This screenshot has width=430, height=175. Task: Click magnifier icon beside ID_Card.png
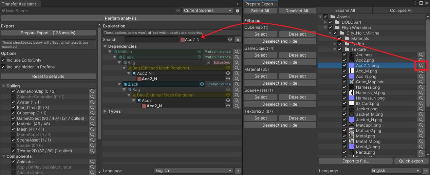point(421,103)
